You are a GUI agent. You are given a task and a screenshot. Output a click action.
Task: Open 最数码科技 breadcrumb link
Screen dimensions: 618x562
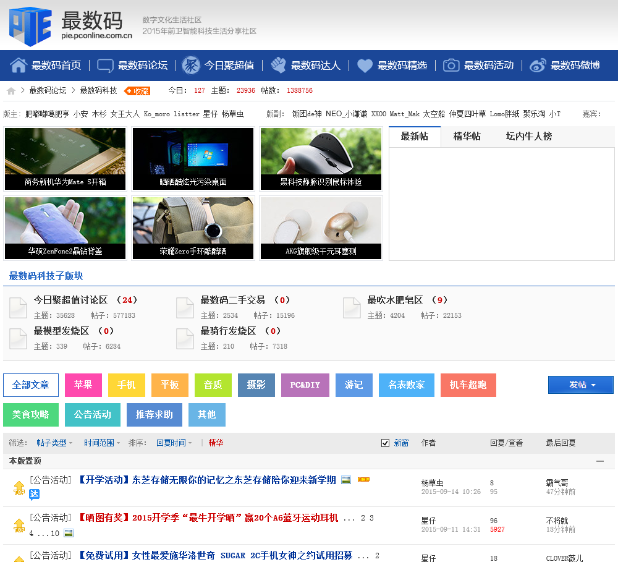[x=98, y=91]
